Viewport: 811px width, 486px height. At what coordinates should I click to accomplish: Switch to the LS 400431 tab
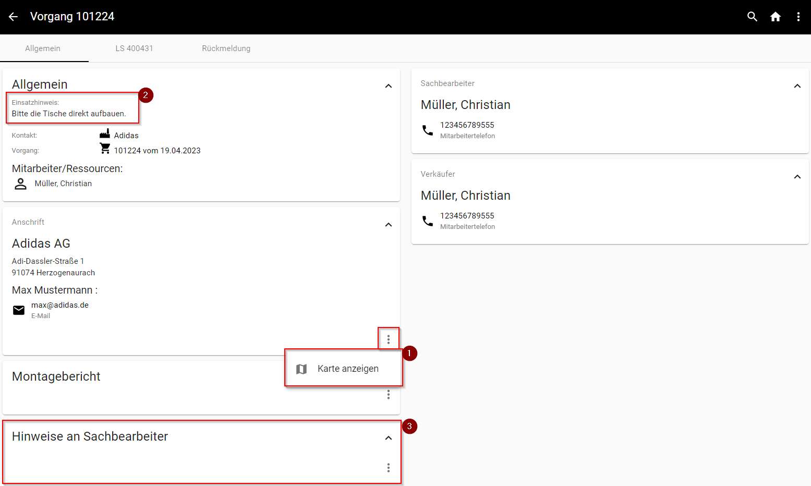tap(135, 48)
